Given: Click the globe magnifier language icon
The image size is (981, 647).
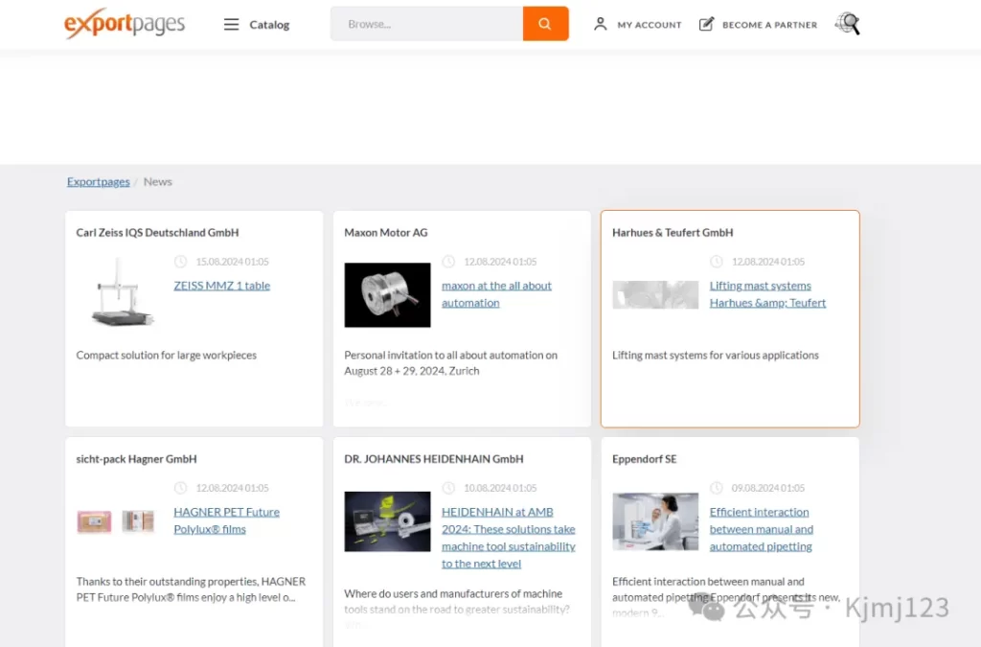Looking at the screenshot, I should (x=848, y=24).
